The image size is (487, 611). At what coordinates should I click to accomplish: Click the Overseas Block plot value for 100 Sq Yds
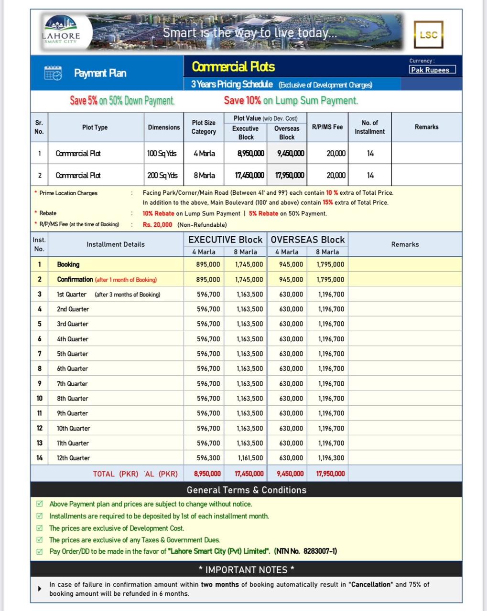[x=291, y=153]
